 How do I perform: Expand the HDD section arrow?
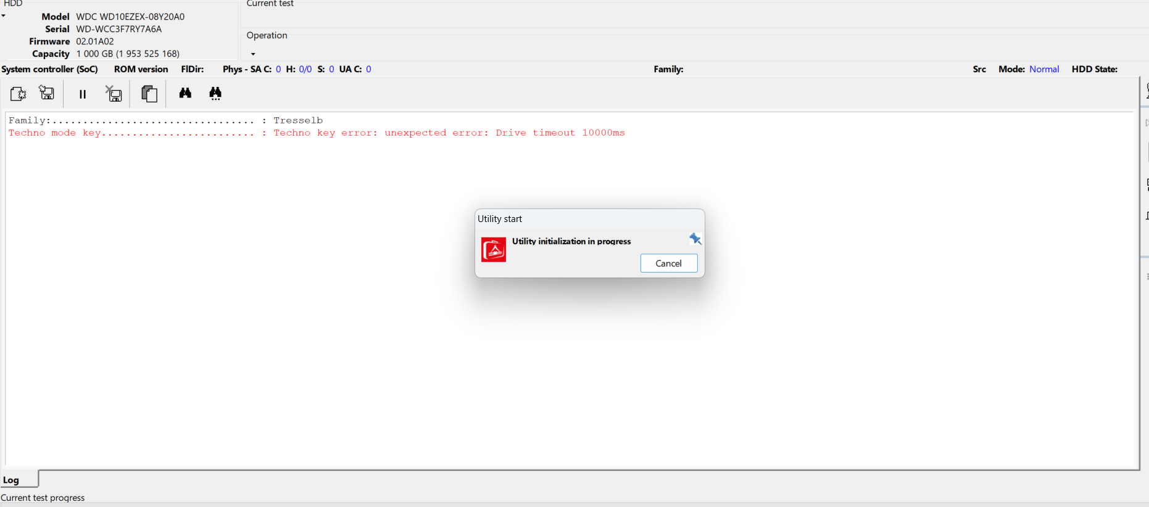click(3, 16)
